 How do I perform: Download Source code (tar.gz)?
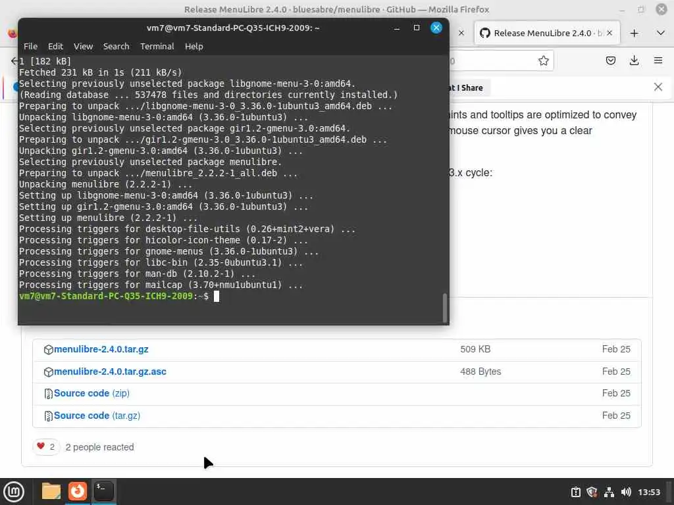(97, 416)
